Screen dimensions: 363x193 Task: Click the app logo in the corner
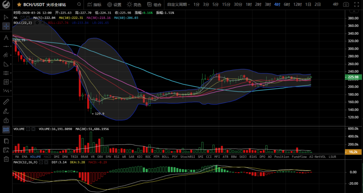6,4
